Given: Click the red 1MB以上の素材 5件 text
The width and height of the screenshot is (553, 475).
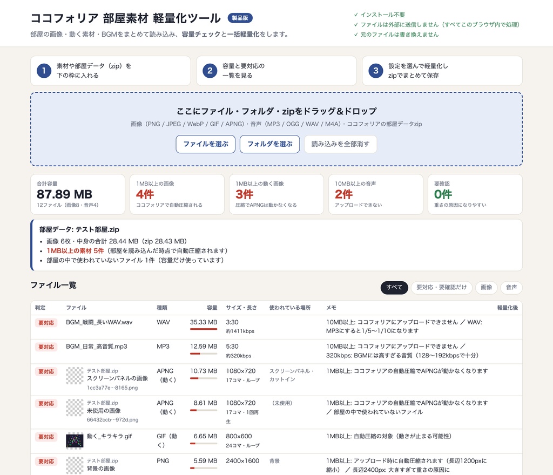Looking at the screenshot, I should (75, 251).
